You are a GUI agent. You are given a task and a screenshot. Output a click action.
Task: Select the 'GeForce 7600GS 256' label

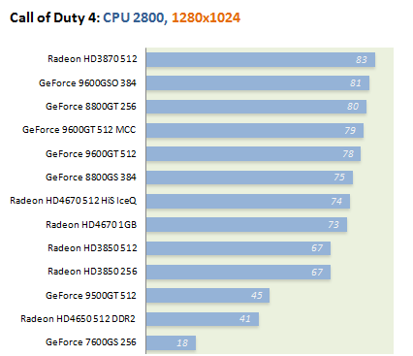click(x=91, y=342)
